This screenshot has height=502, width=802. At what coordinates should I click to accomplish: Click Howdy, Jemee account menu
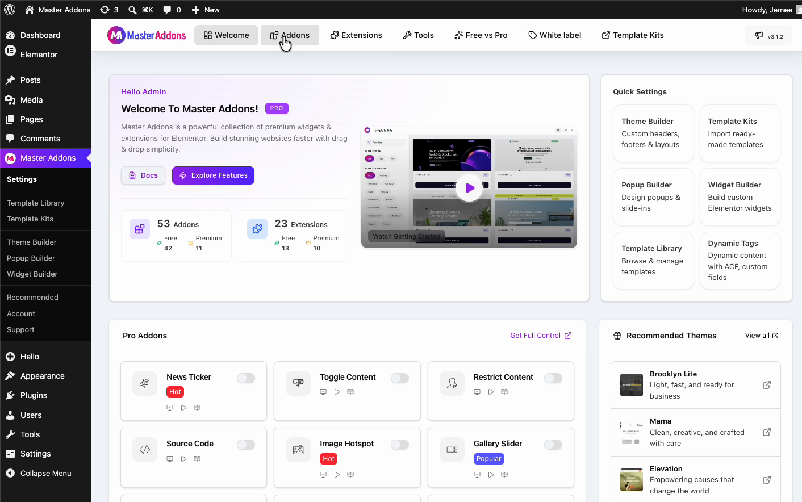771,10
